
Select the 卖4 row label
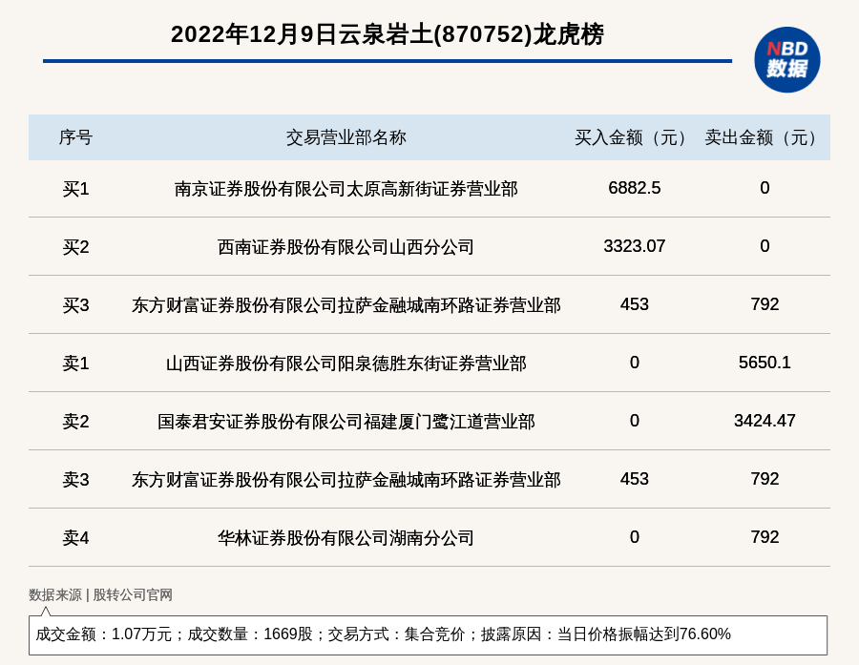tap(75, 538)
